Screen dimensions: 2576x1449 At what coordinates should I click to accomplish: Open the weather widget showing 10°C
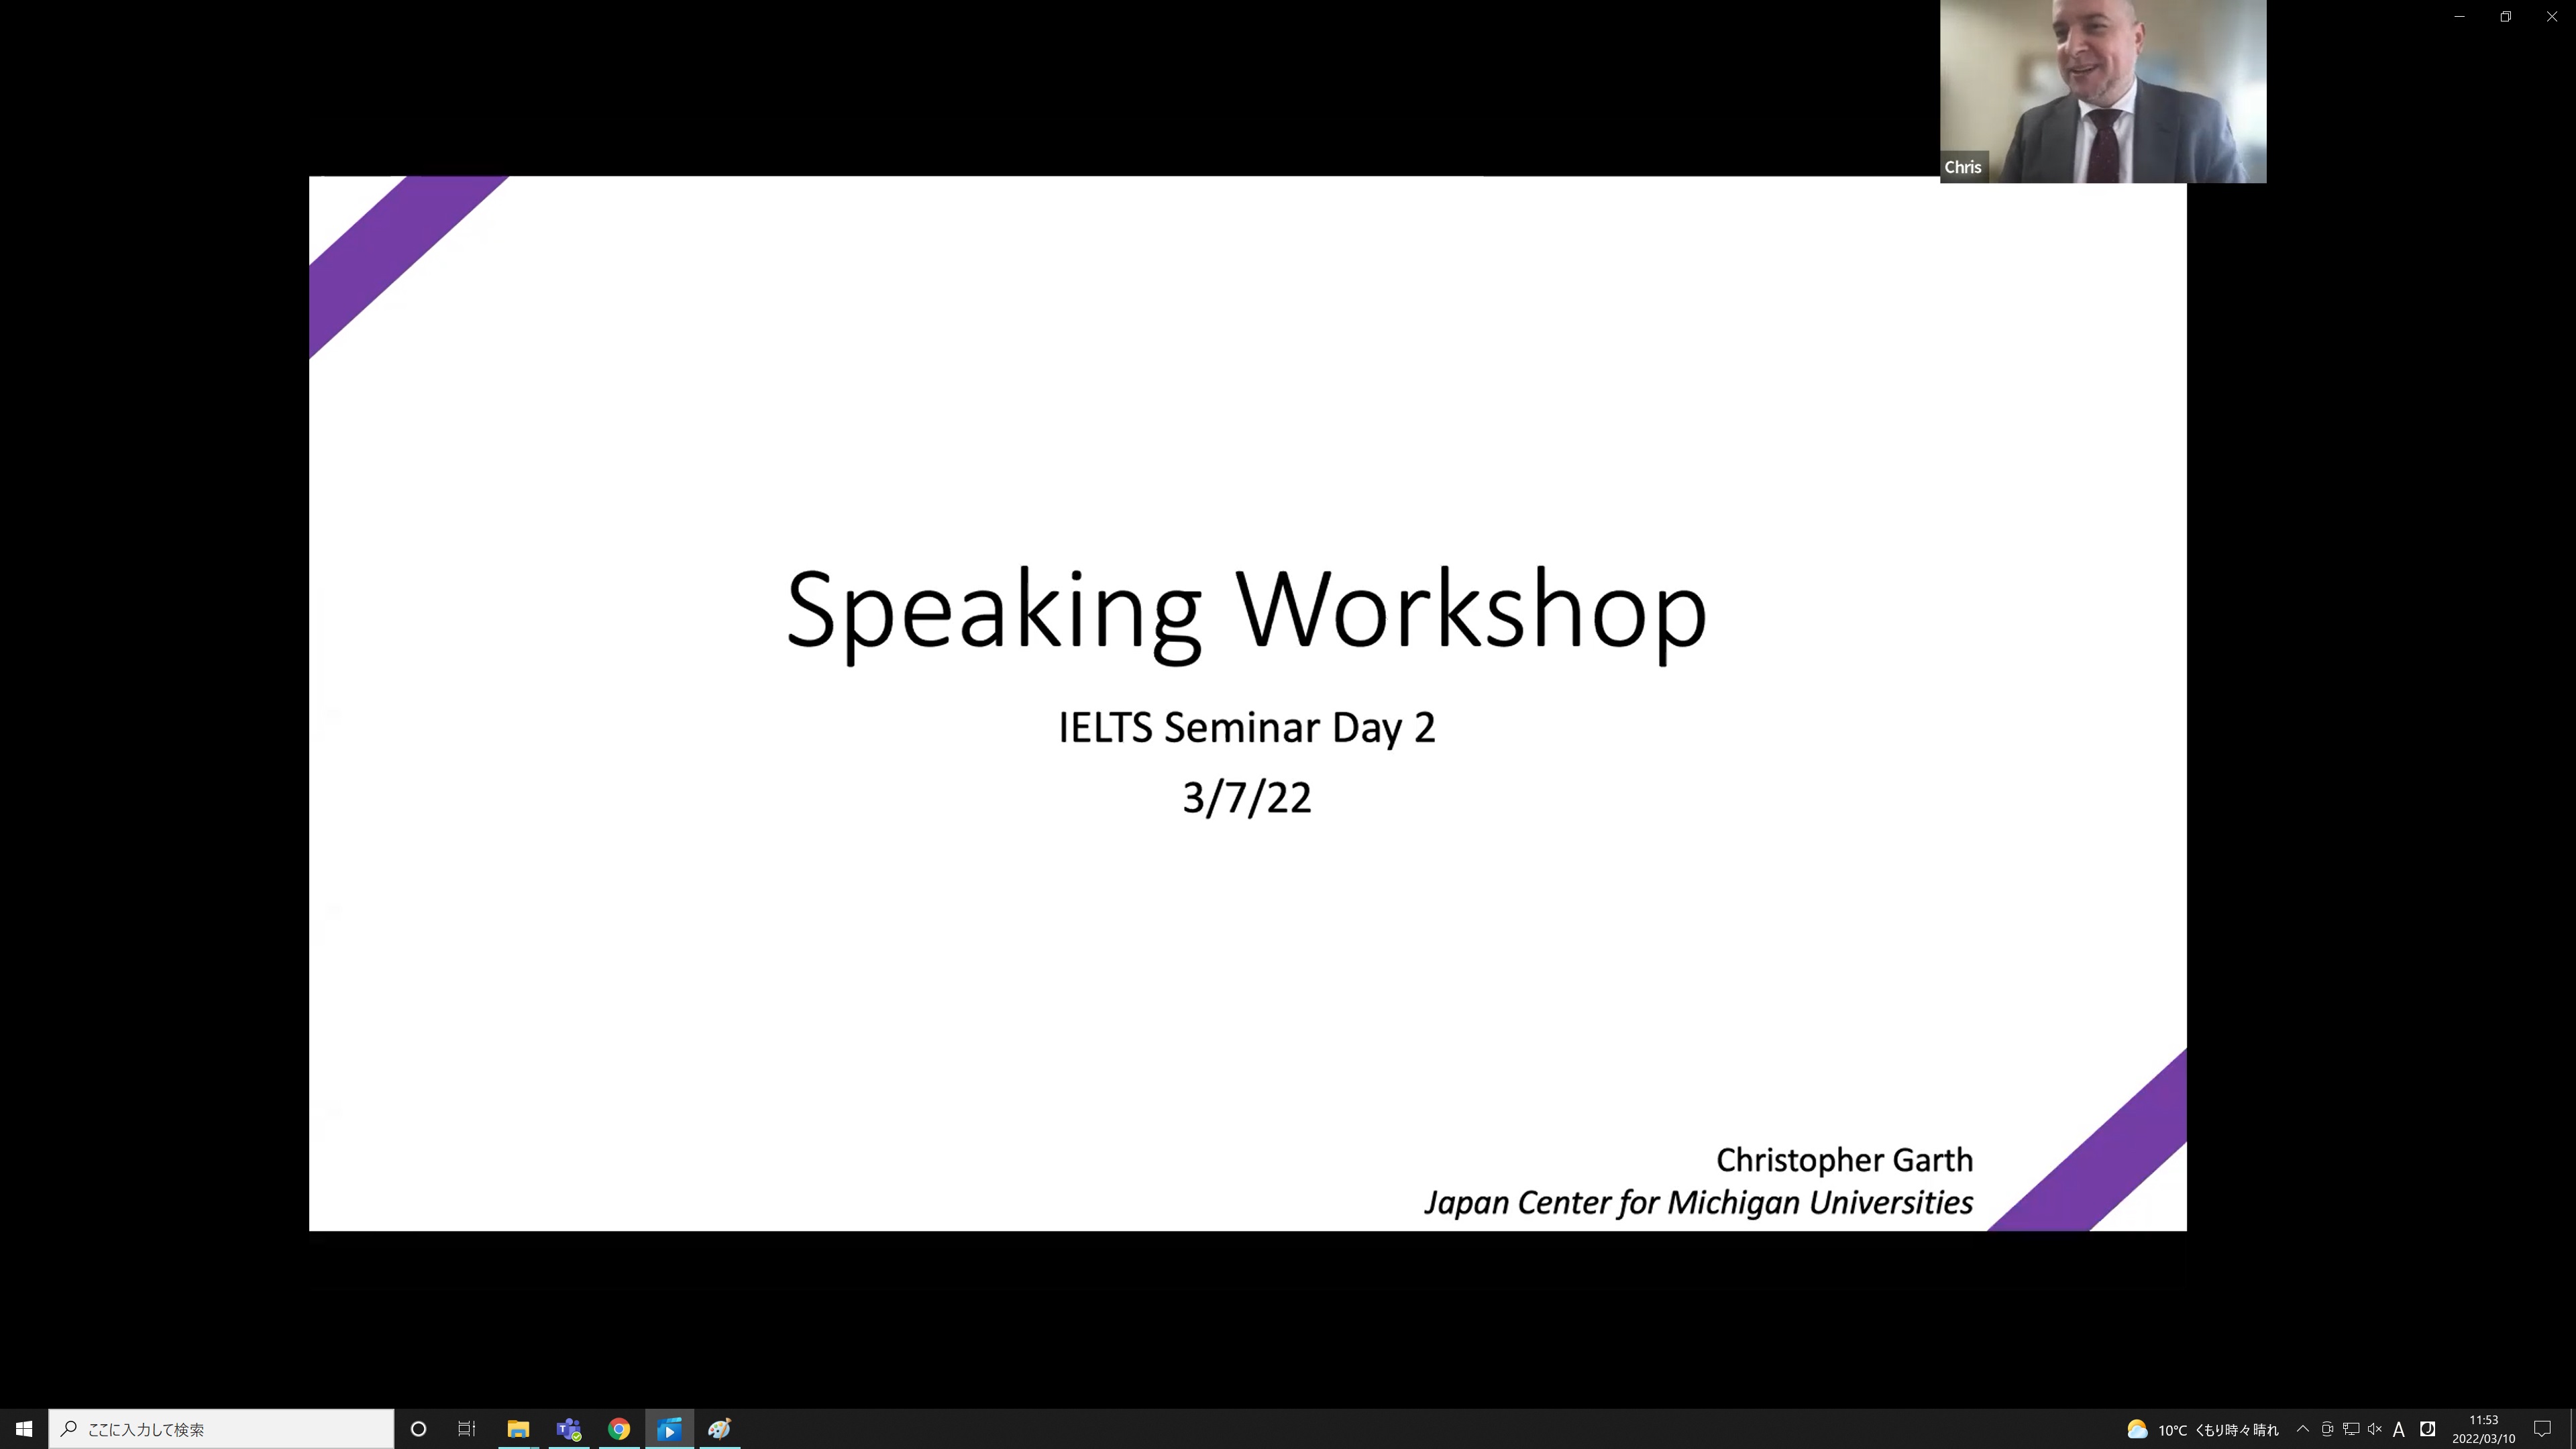[x=2202, y=1429]
